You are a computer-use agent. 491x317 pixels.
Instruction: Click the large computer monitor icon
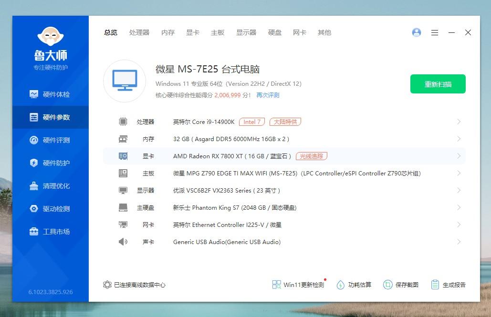[x=125, y=81]
